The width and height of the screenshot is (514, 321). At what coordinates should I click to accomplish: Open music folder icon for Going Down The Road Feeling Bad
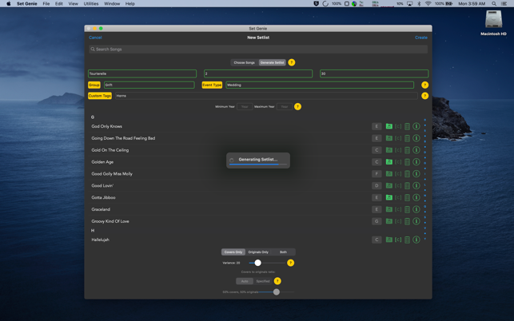pos(388,138)
